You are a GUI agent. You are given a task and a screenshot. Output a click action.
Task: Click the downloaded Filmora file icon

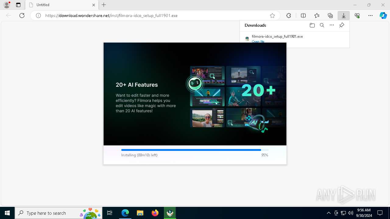[x=247, y=39]
